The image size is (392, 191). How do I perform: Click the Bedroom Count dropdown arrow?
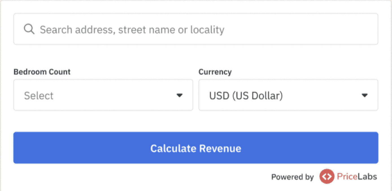tap(179, 95)
